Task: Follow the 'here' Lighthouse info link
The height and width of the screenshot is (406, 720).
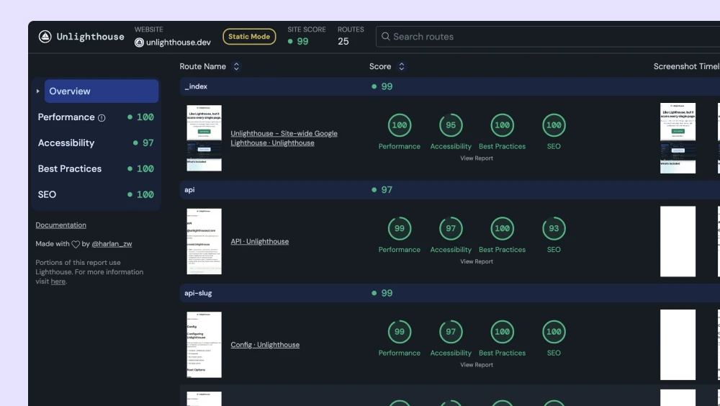Action: pyautogui.click(x=58, y=281)
